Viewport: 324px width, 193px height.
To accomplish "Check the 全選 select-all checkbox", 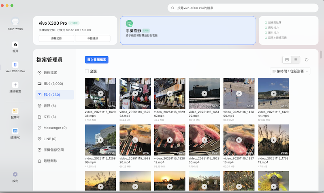I will pos(87,71).
